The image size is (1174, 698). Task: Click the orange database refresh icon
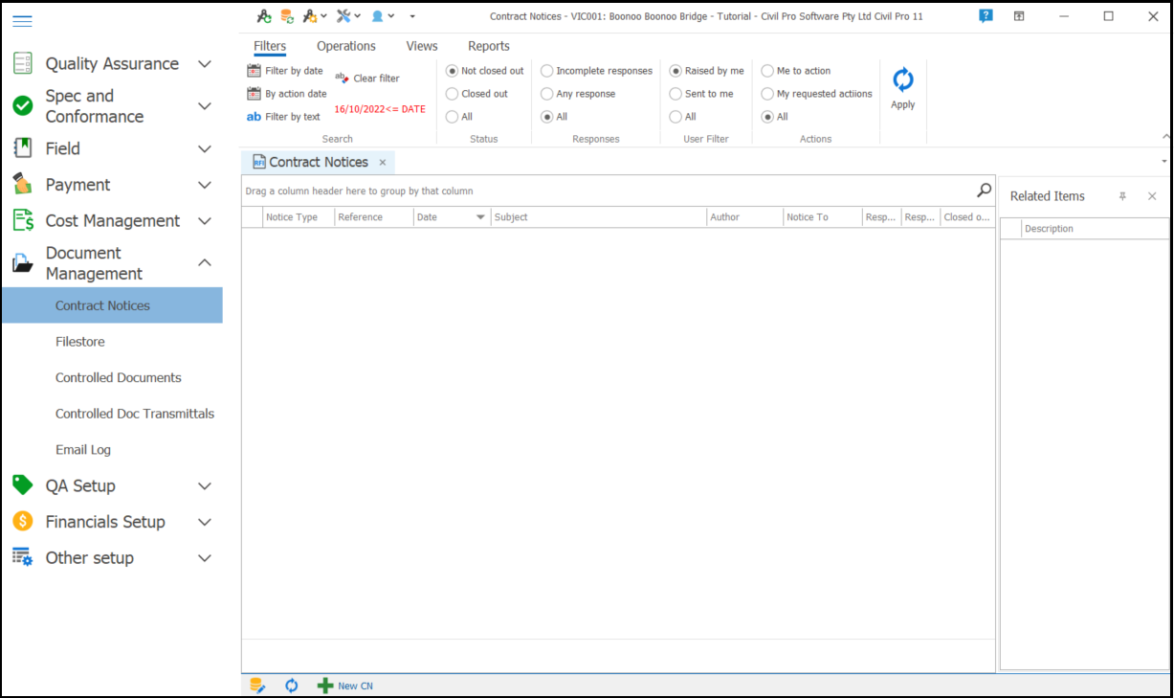[x=287, y=16]
